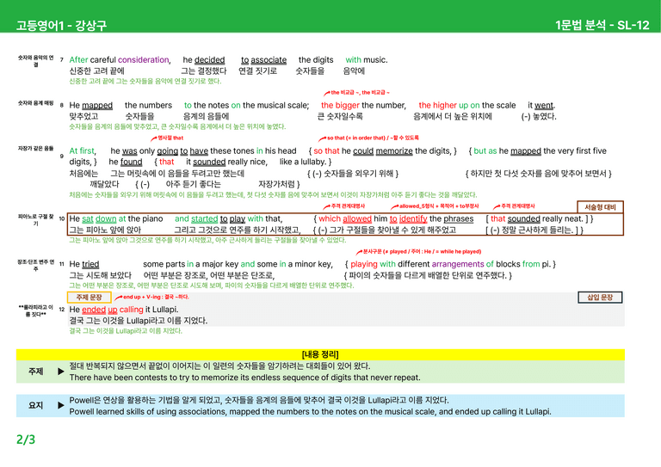661x467 pixels.
Task: Click the 서술형 대비 label box
Action: pyautogui.click(x=600, y=207)
